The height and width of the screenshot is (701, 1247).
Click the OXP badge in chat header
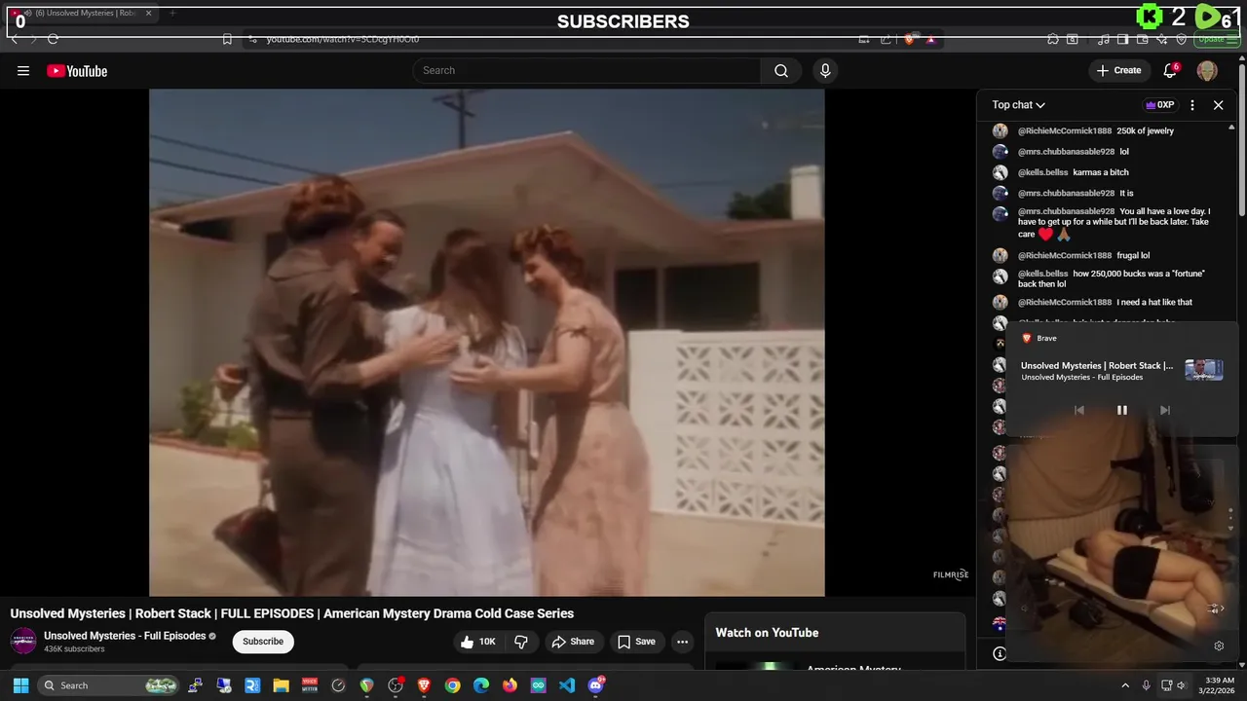1159,105
